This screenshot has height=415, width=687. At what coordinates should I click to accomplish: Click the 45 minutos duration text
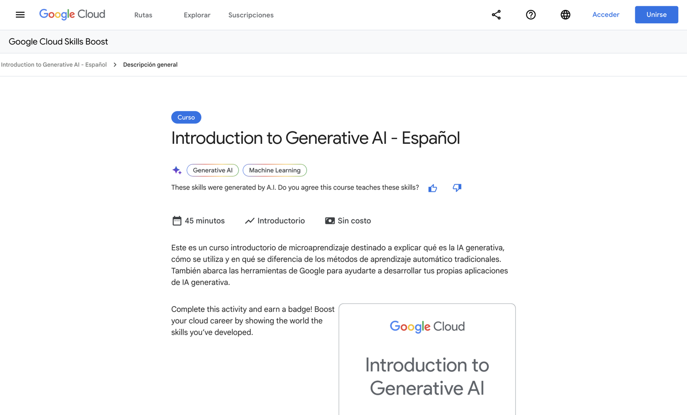205,221
